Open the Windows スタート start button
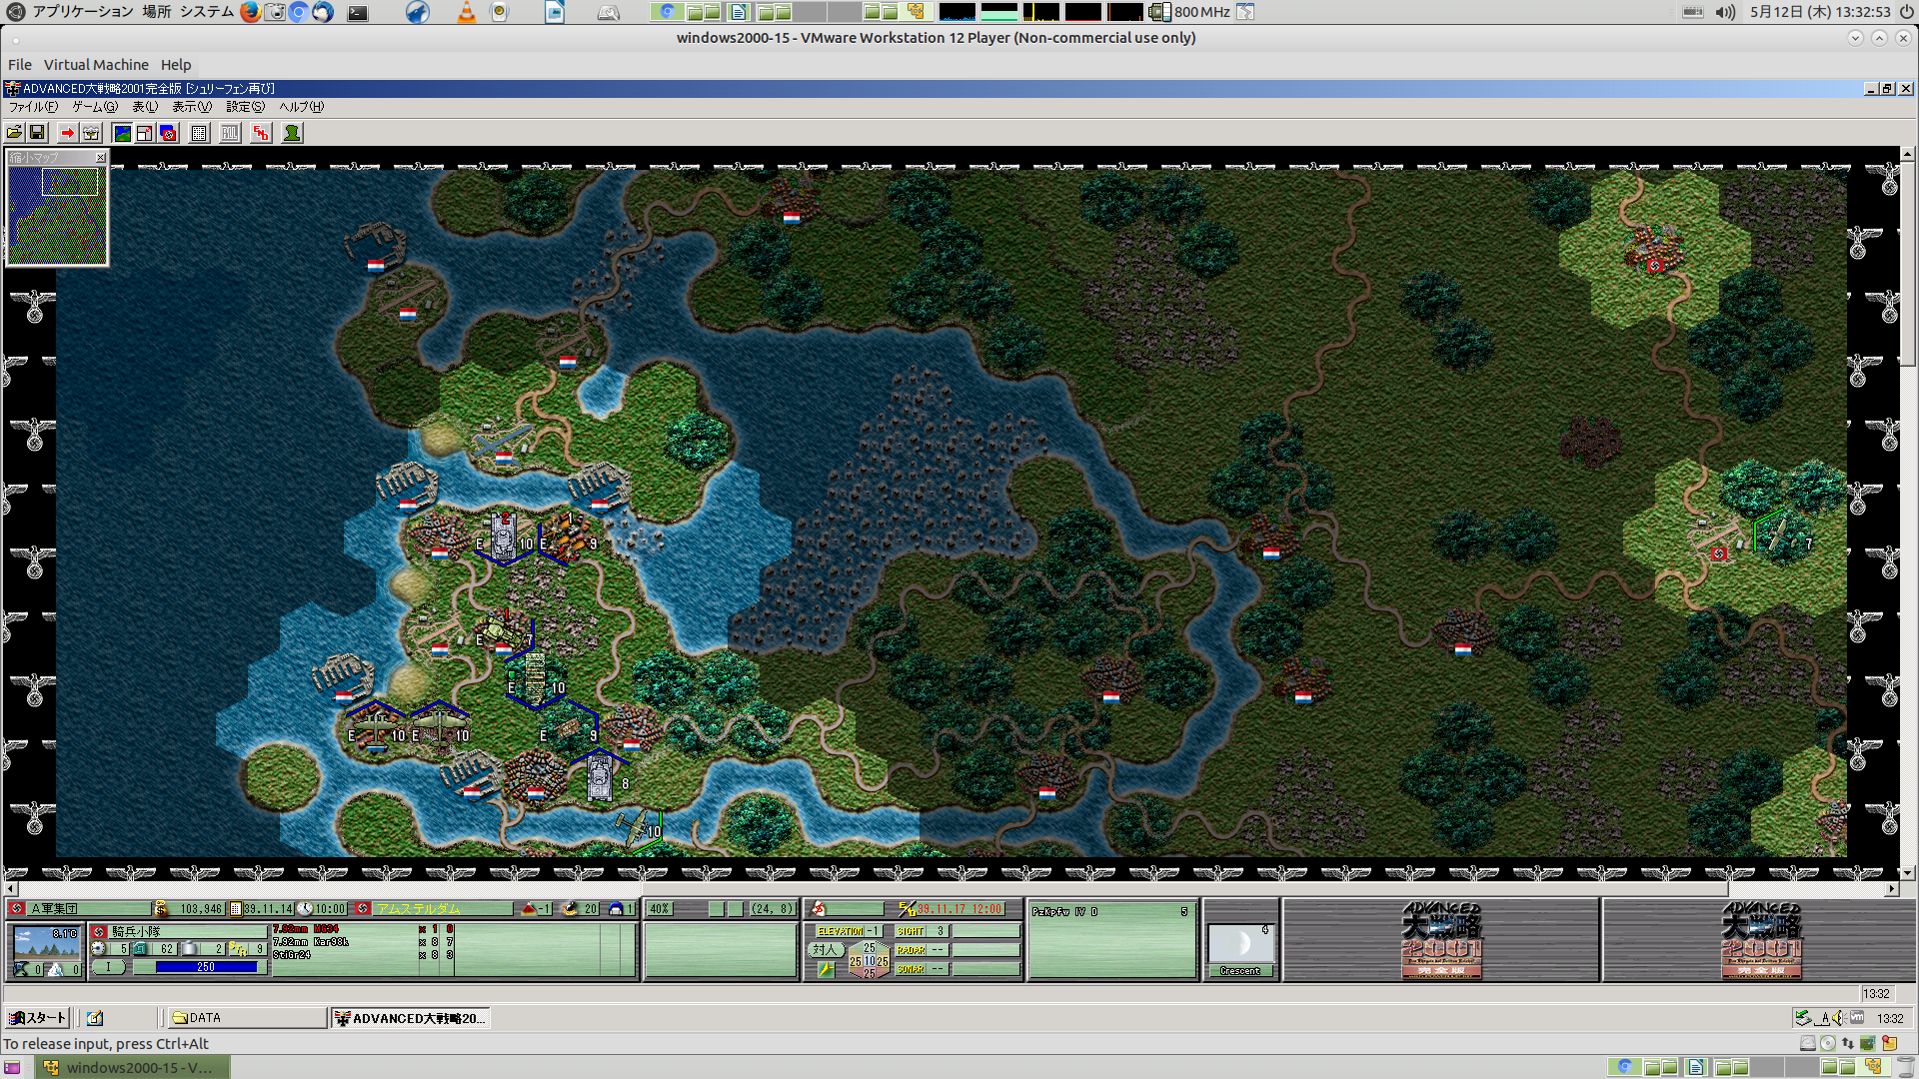1919x1079 pixels. point(37,1018)
